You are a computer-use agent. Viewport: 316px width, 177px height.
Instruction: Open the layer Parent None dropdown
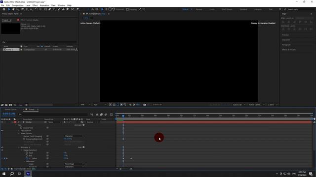pos(54,122)
